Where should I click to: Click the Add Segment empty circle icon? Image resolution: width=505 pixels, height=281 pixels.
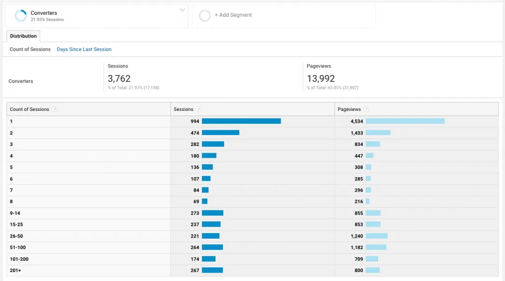205,15
